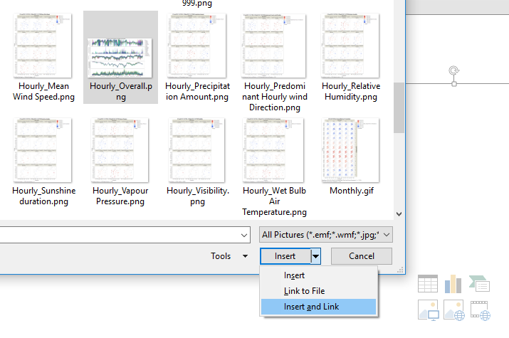Click the main Insert button

[x=285, y=256]
